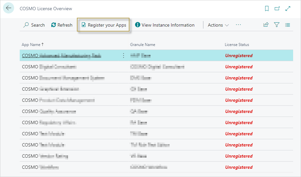Open View Instance Information
Screen dimensions: 301x177
165,25
